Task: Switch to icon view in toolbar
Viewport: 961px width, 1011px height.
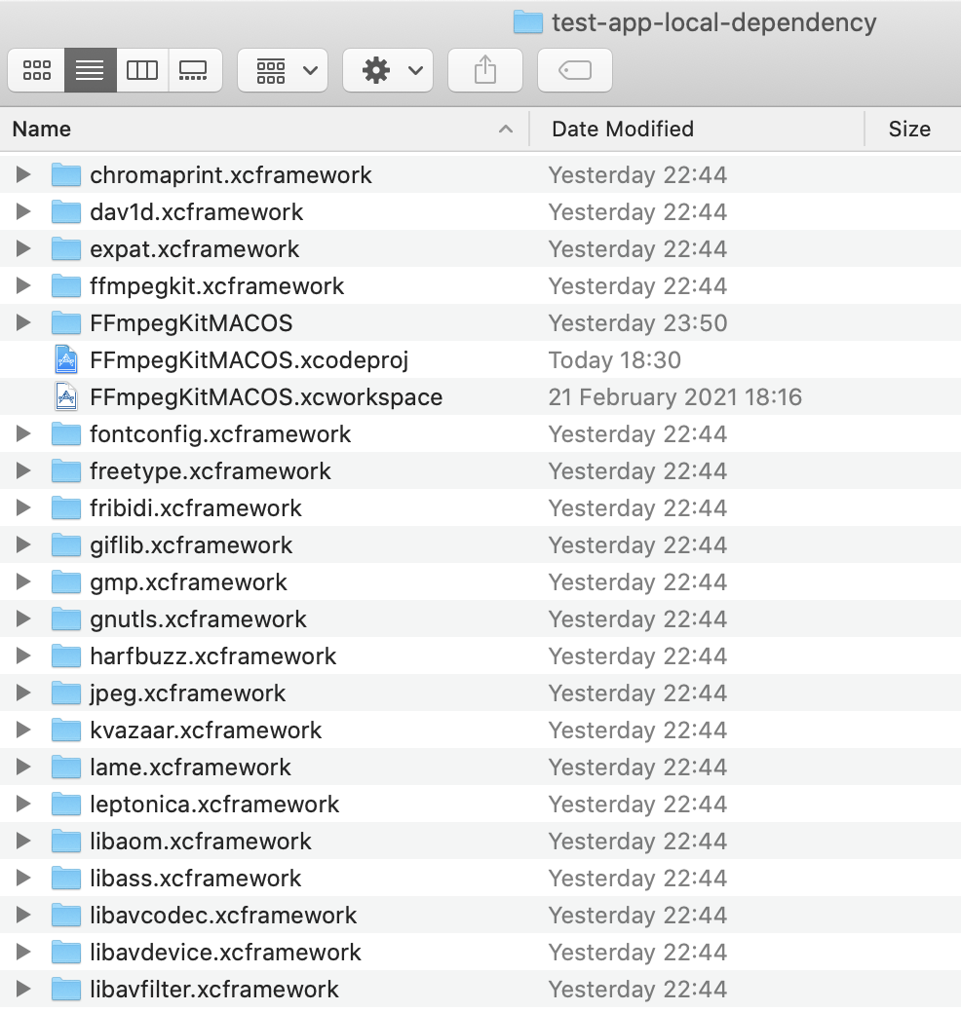Action: pos(37,70)
